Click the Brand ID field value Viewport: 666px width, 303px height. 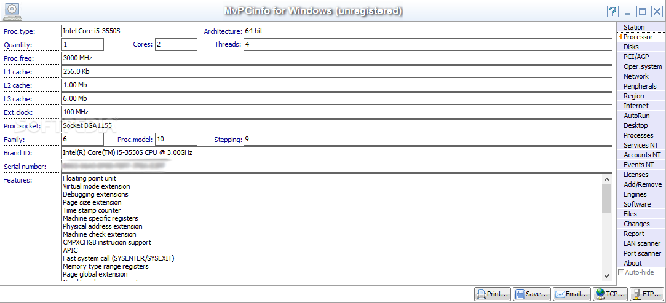(336, 153)
